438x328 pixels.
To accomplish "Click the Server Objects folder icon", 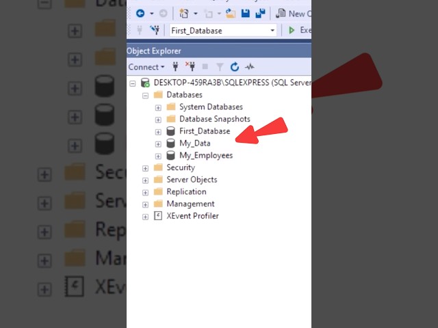I will pyautogui.click(x=158, y=179).
